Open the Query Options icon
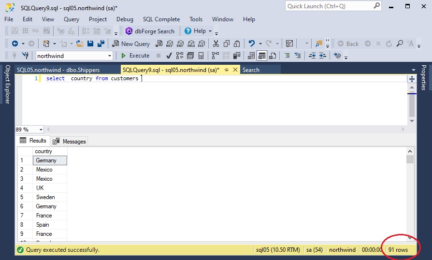This screenshot has height=260, width=432. click(x=190, y=56)
